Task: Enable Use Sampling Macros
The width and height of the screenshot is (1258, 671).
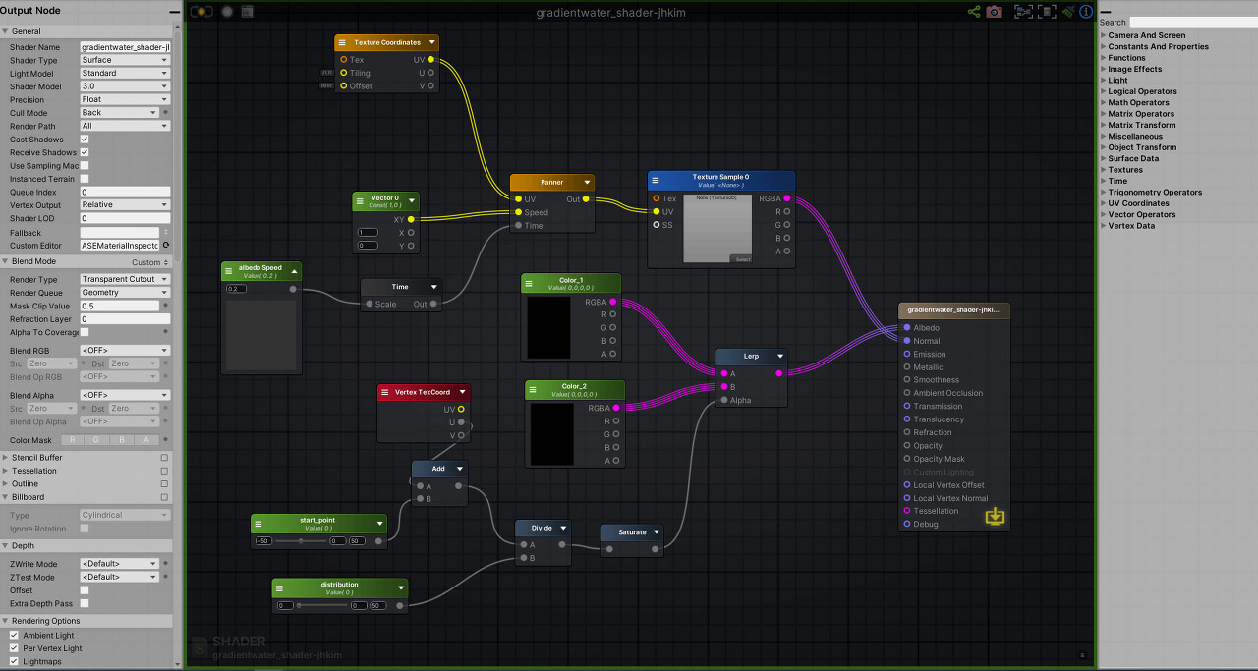Action: coord(83,165)
